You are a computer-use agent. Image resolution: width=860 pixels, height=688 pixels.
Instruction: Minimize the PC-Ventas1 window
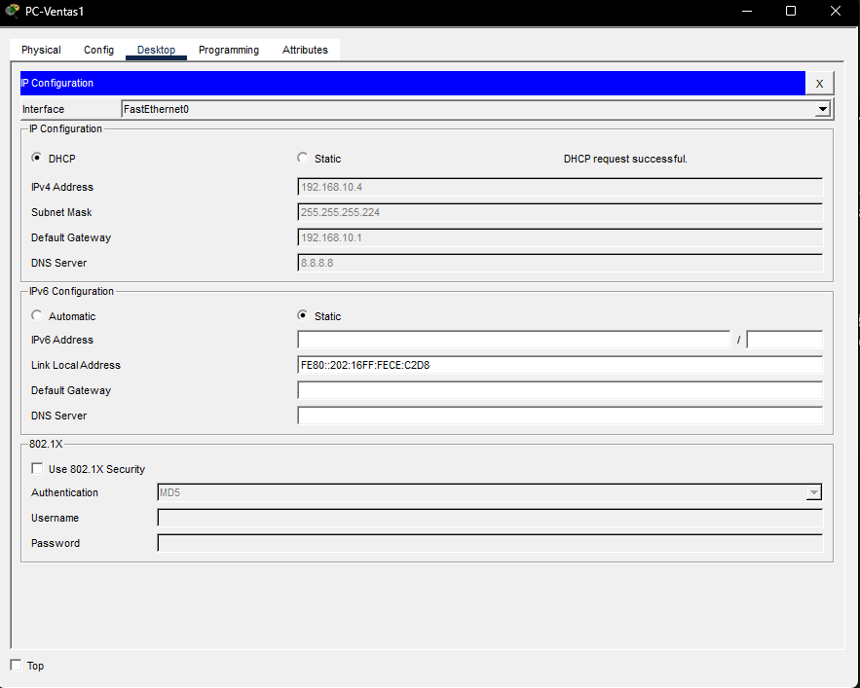click(x=746, y=11)
